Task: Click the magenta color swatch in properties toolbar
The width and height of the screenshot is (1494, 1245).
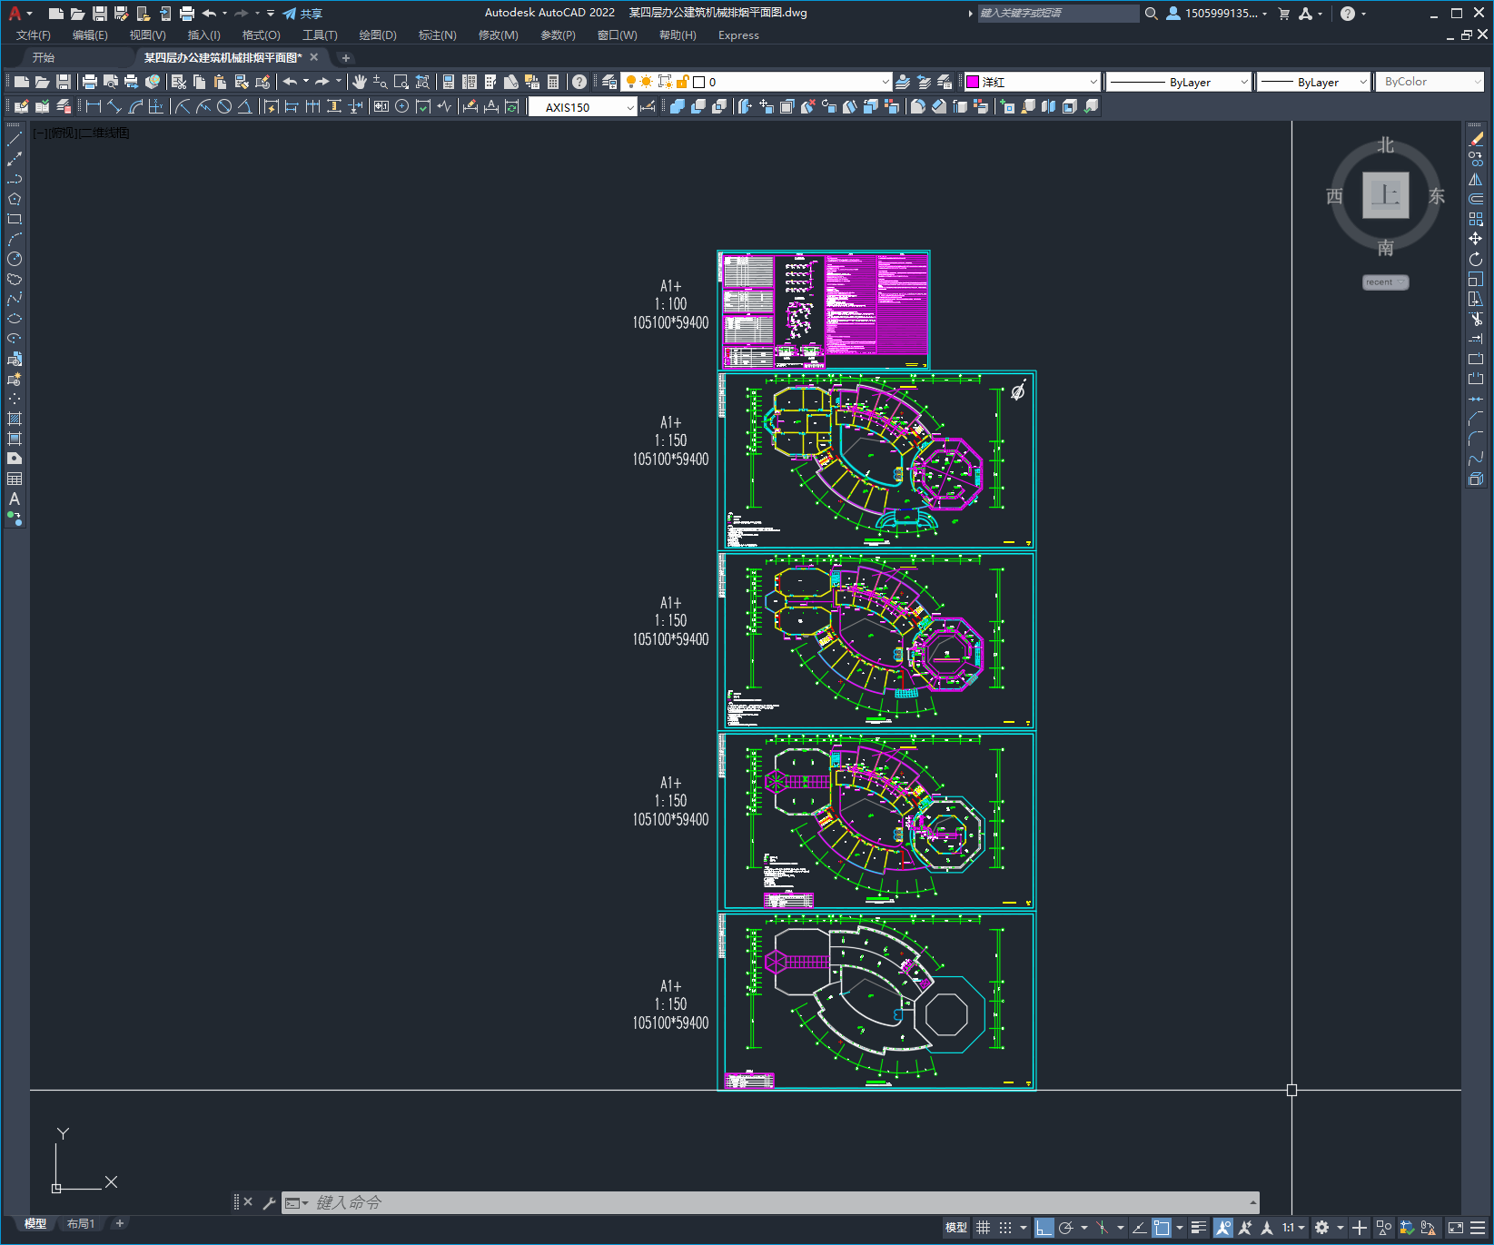Action: coord(973,82)
